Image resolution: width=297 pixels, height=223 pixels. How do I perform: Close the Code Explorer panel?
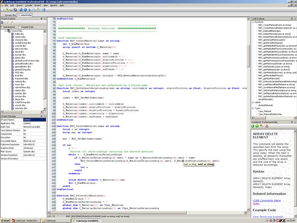pos(295,19)
